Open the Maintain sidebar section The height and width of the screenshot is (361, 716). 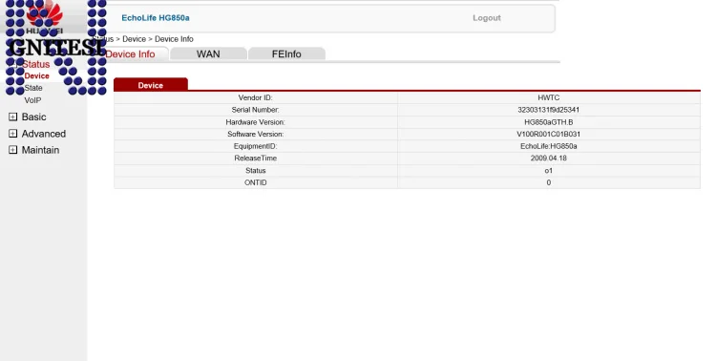[x=40, y=150]
